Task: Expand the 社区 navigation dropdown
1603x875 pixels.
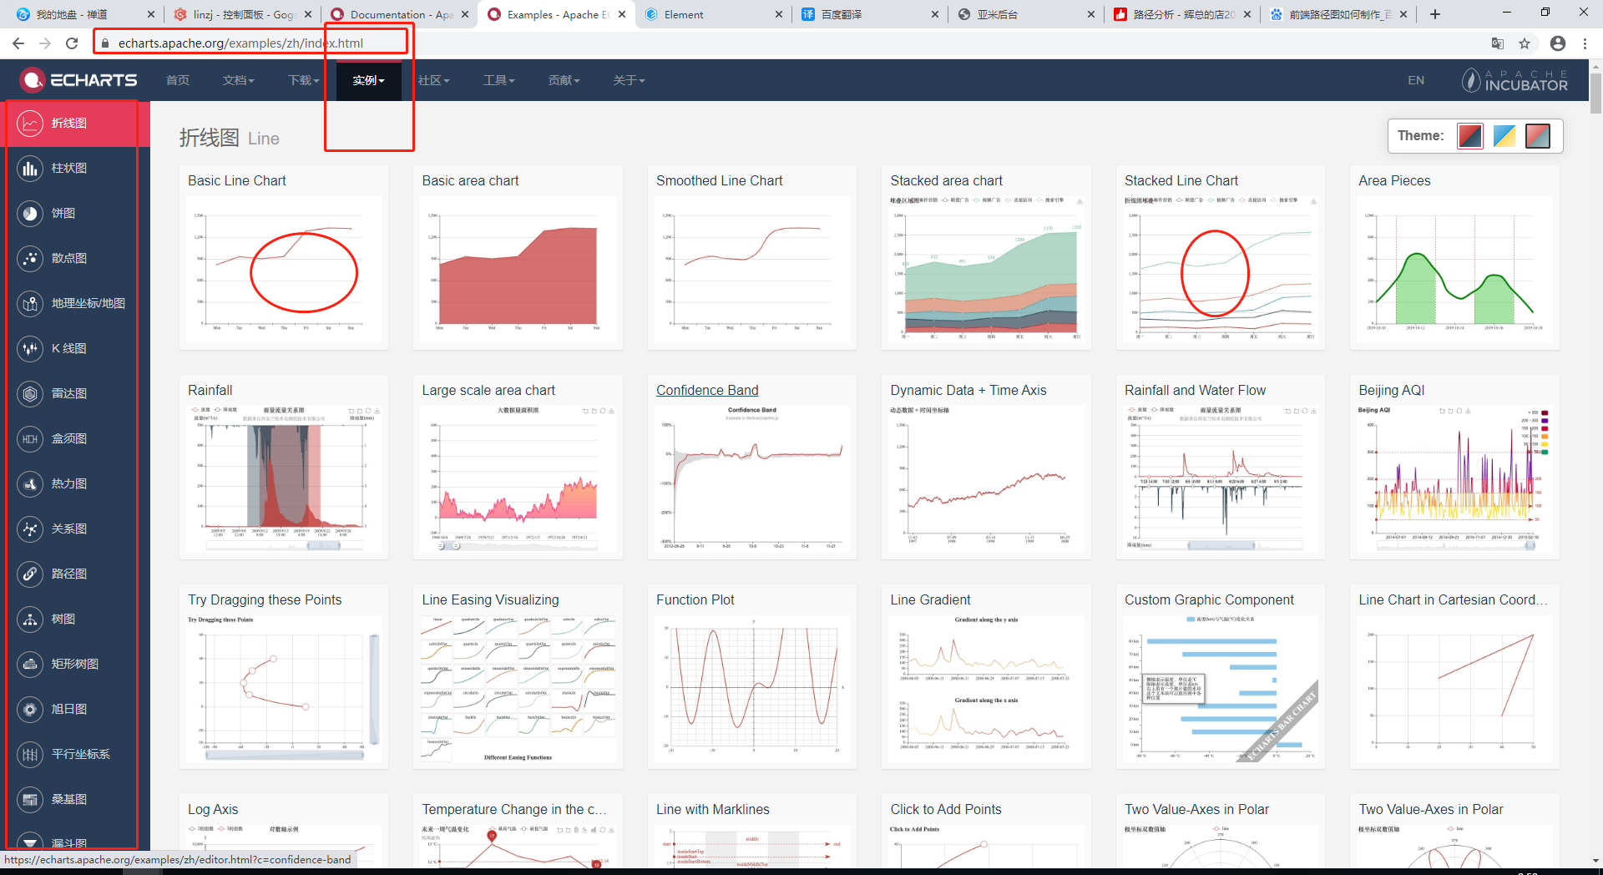Action: (x=433, y=80)
